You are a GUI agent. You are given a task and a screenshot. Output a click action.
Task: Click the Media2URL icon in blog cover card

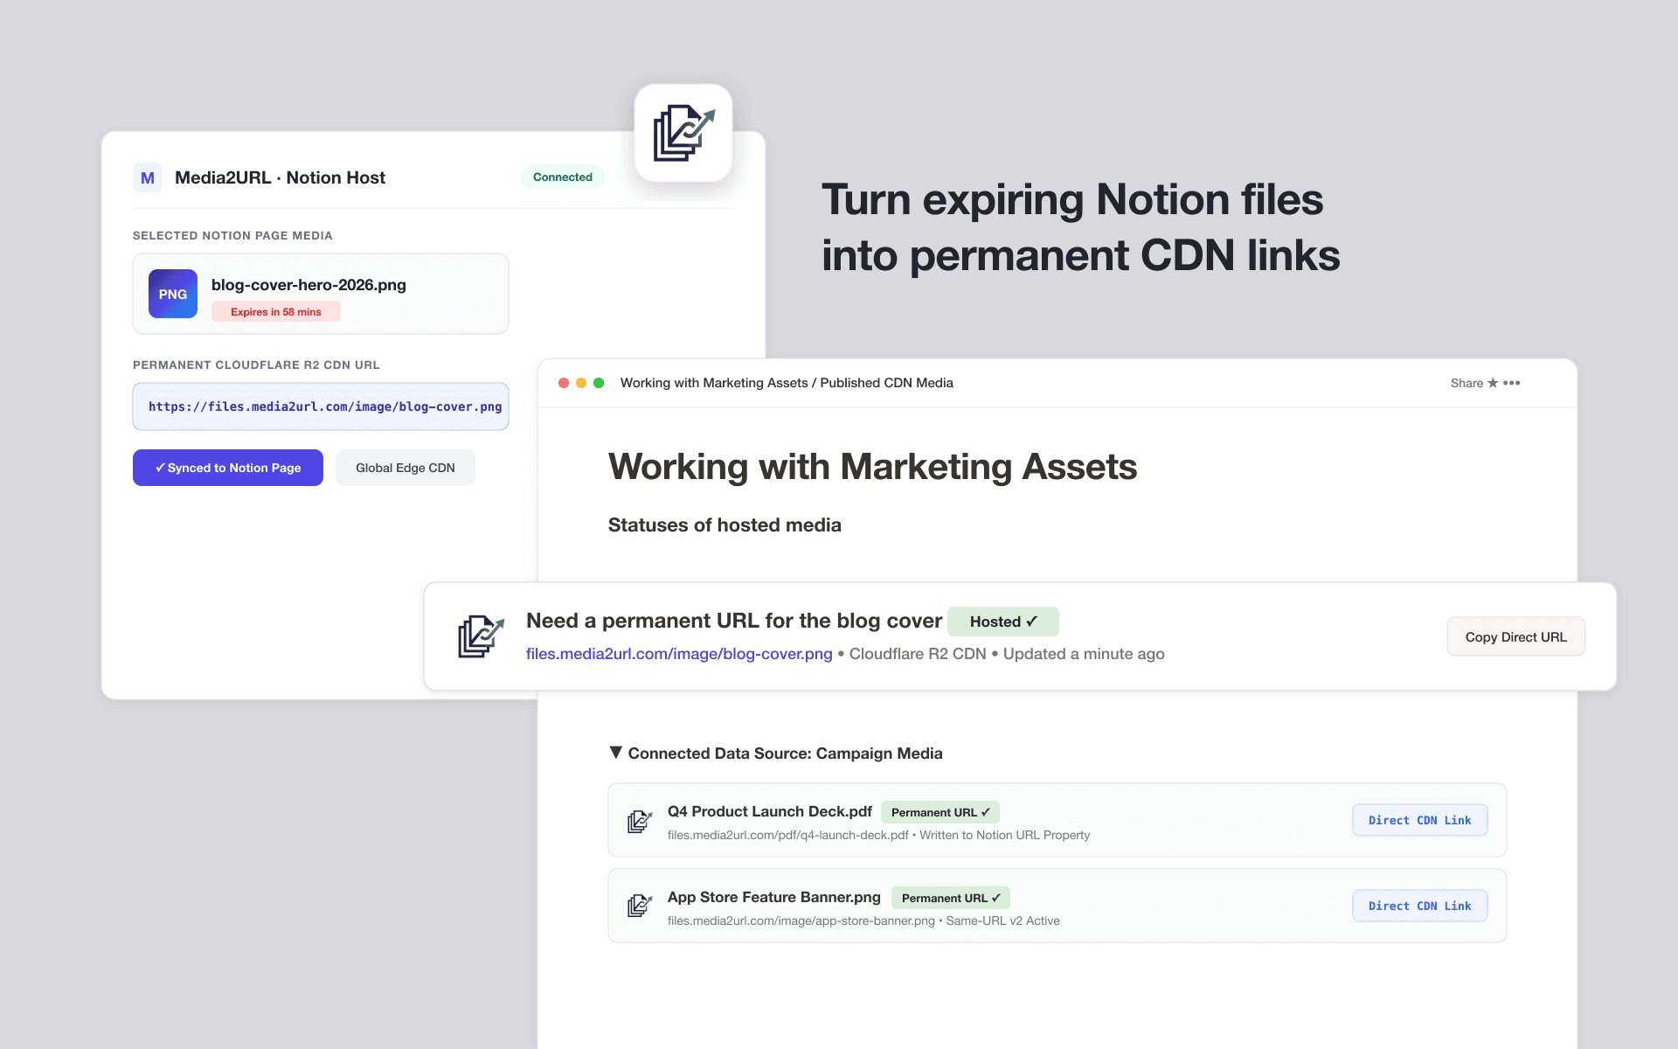(x=481, y=636)
